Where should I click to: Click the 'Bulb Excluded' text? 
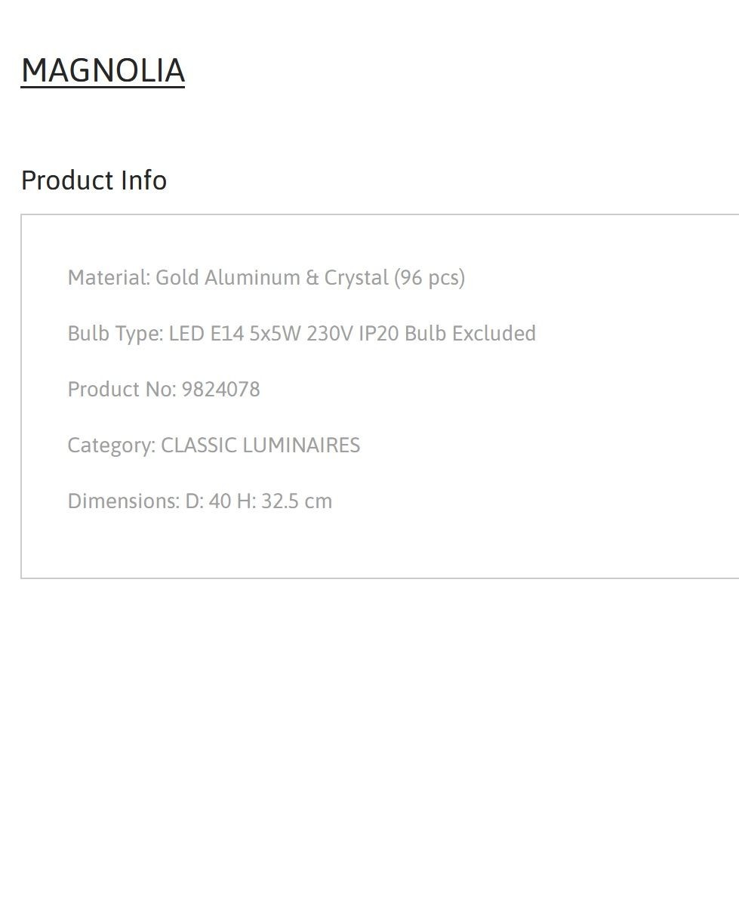[x=470, y=334]
